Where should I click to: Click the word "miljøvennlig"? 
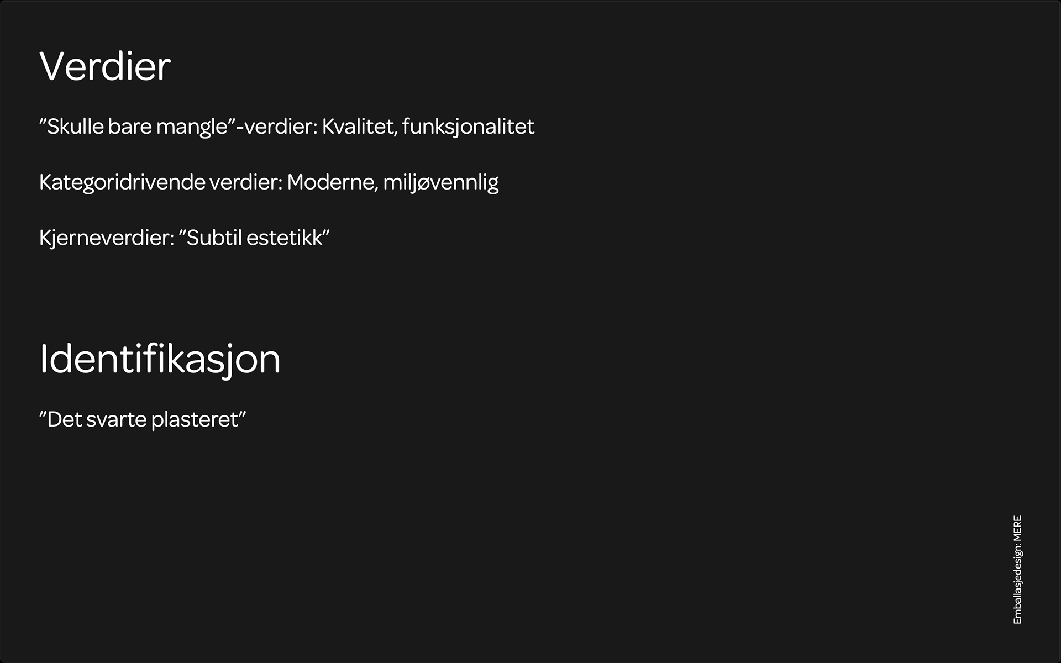coord(440,182)
